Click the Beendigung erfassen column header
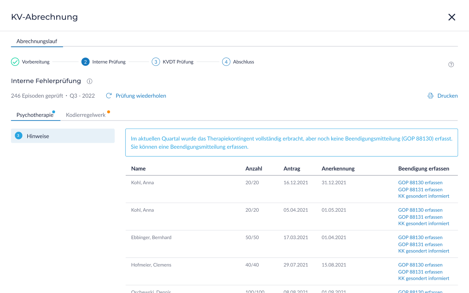469x293 pixels. 424,169
